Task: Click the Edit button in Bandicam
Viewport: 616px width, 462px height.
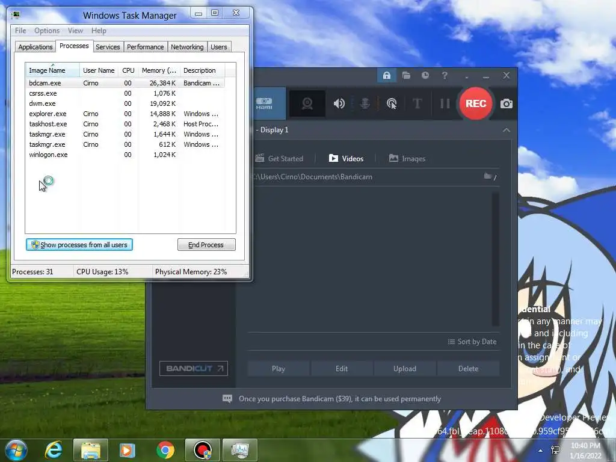Action: 342,369
